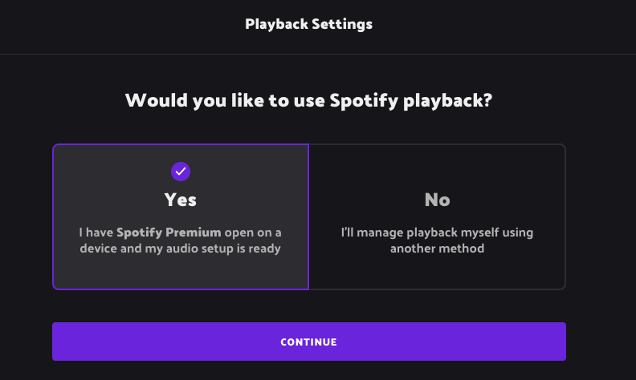This screenshot has width=636, height=380.
Task: Click the word 'playback?' in the main question
Action: point(447,100)
